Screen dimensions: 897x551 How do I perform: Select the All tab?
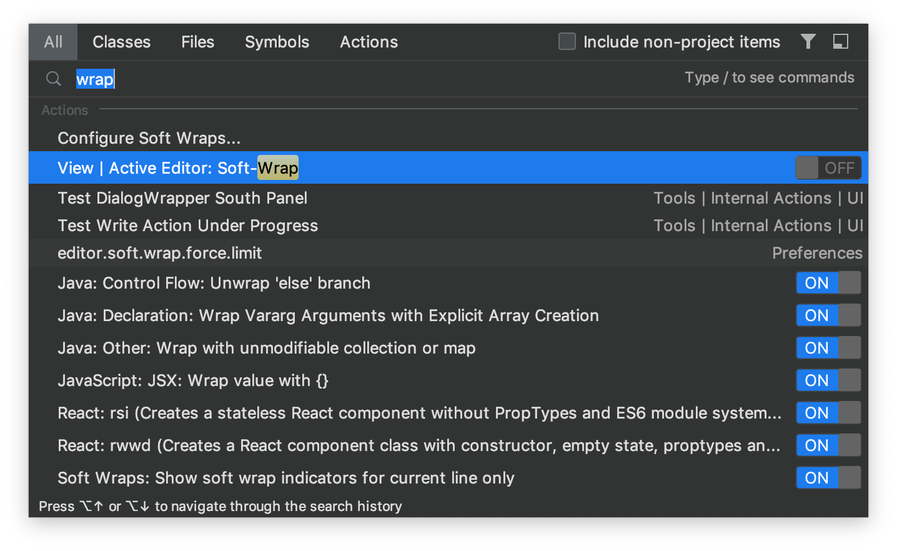pyautogui.click(x=53, y=42)
